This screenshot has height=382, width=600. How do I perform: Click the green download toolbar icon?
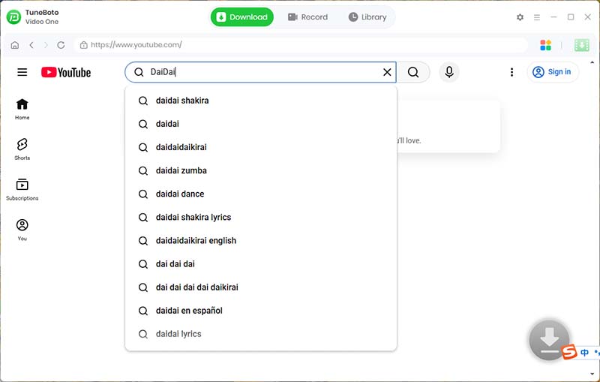pyautogui.click(x=582, y=45)
